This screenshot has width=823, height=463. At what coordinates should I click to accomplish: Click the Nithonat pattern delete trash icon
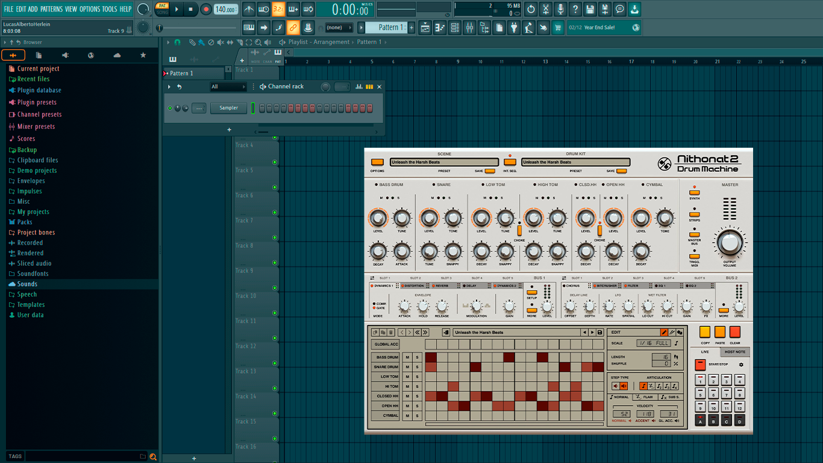[391, 332]
